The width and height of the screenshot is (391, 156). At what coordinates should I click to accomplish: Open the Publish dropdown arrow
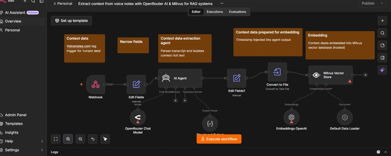click(382, 3)
